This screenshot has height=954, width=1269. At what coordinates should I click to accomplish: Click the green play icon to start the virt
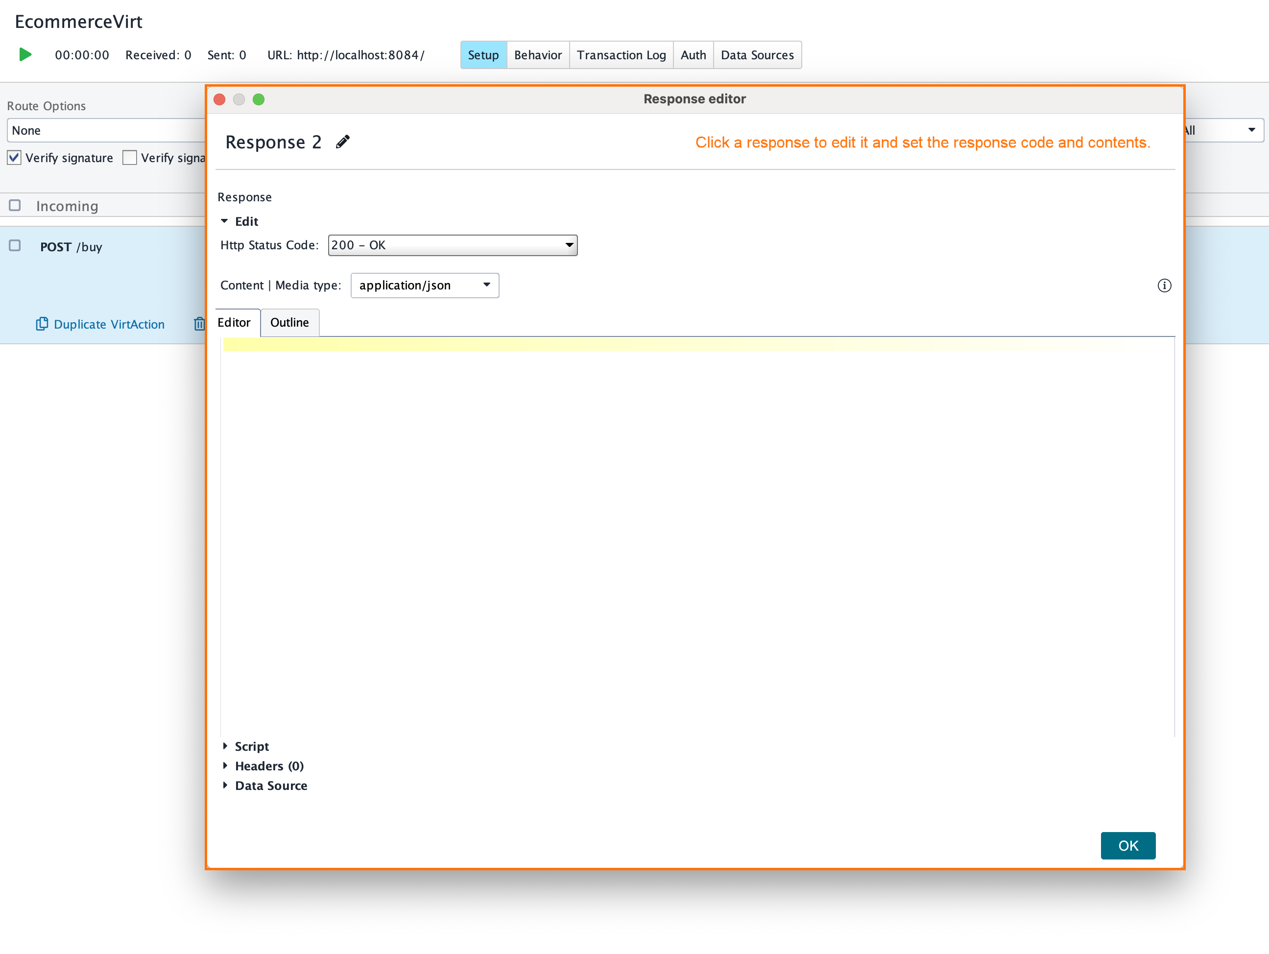[24, 54]
